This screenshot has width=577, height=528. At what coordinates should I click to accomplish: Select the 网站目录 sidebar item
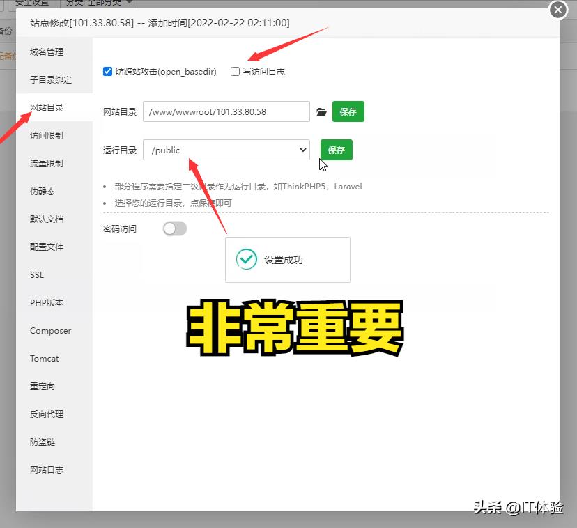[46, 107]
